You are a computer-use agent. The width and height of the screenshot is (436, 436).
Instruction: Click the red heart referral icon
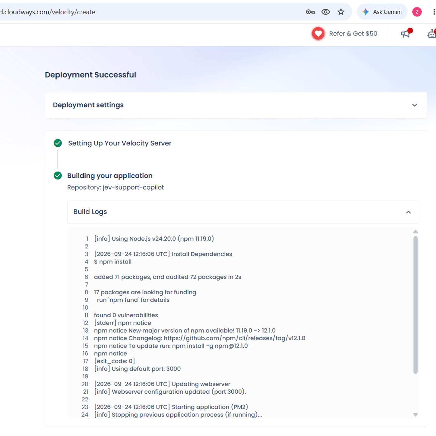[318, 34]
